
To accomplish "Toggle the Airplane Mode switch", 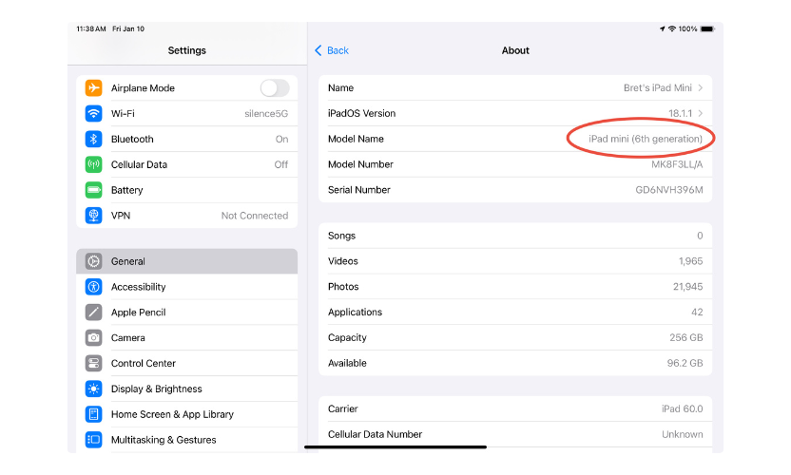I will pyautogui.click(x=275, y=87).
